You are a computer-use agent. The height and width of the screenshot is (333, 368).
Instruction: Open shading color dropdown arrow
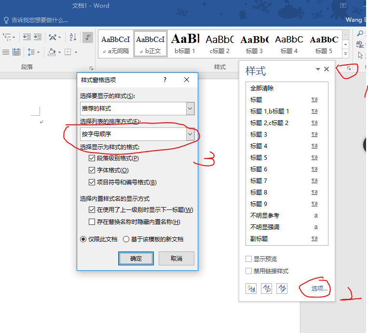coord(59,52)
